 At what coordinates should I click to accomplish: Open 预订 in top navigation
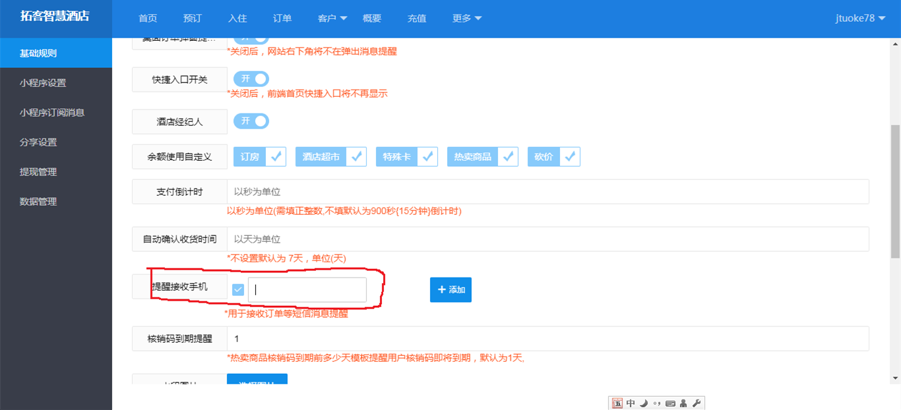coord(193,18)
